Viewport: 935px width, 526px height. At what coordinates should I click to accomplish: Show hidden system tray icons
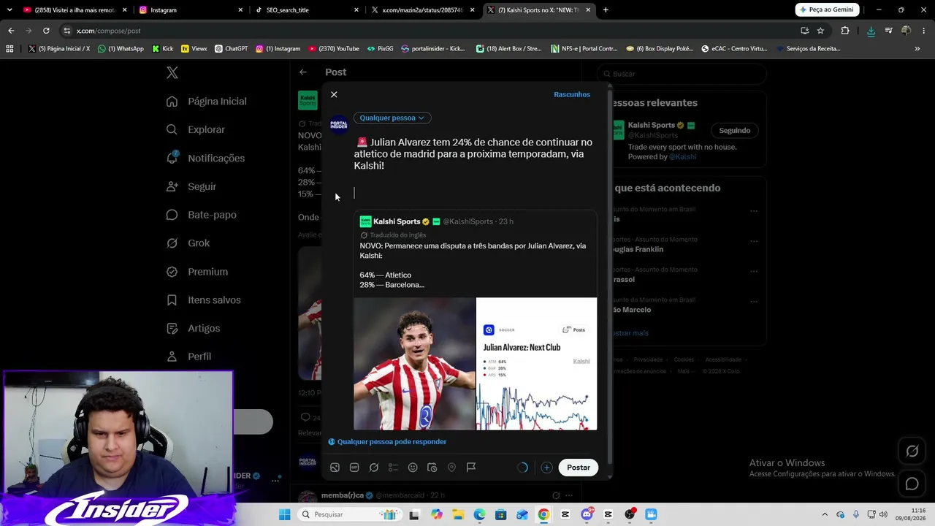[x=825, y=514]
